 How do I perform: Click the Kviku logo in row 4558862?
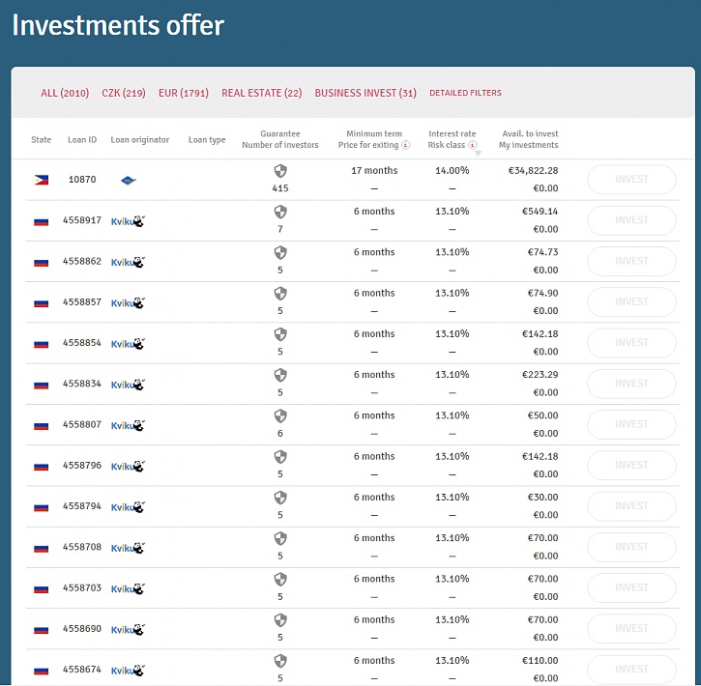coord(128,262)
